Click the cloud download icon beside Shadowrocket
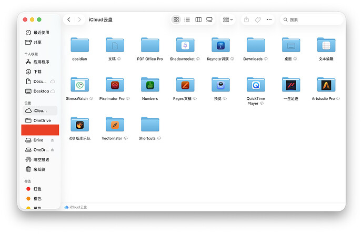Screen dimensions: 363x234 (198, 59)
